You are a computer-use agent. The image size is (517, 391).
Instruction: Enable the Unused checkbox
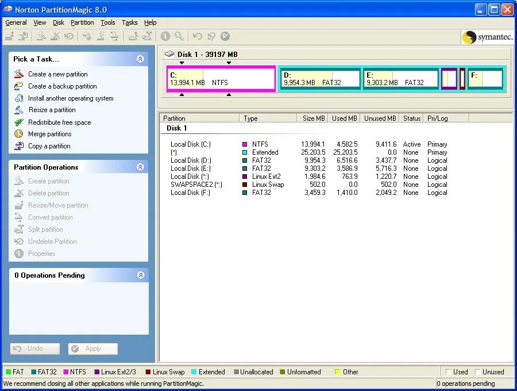point(477,371)
